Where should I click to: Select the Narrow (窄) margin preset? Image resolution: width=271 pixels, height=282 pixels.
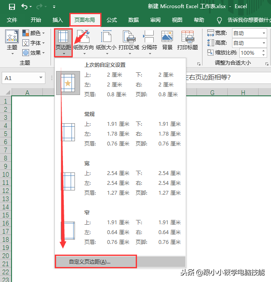(120, 228)
